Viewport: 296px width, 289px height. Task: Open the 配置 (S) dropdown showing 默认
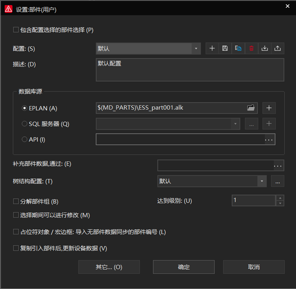(149, 49)
